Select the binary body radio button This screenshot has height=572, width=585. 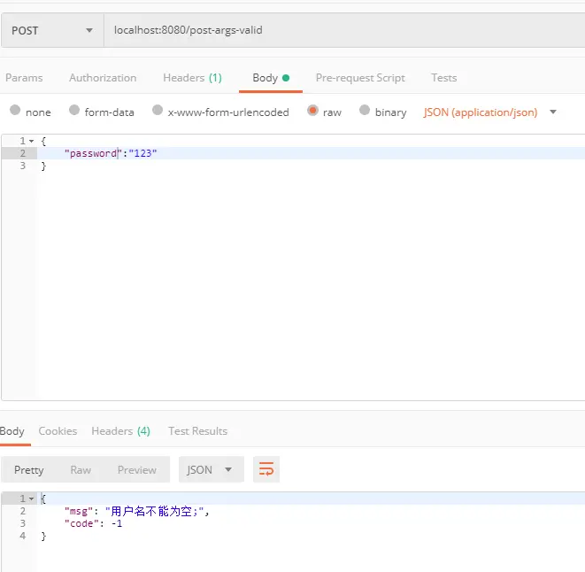point(365,110)
